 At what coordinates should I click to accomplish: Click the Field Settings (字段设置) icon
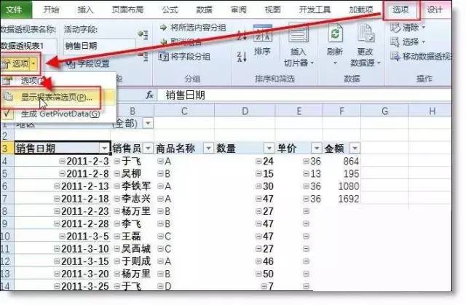click(71, 63)
